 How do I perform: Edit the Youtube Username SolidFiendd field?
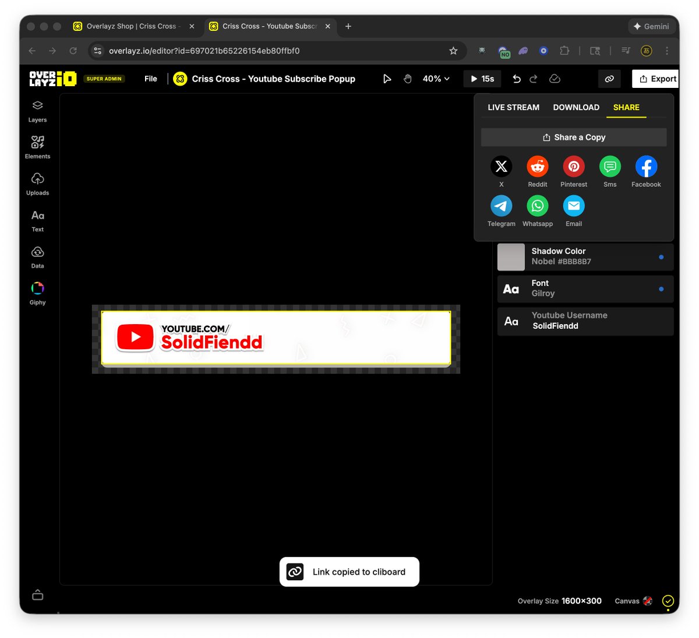click(x=585, y=321)
